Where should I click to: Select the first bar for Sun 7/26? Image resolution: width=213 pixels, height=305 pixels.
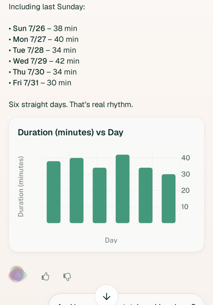tap(54, 192)
